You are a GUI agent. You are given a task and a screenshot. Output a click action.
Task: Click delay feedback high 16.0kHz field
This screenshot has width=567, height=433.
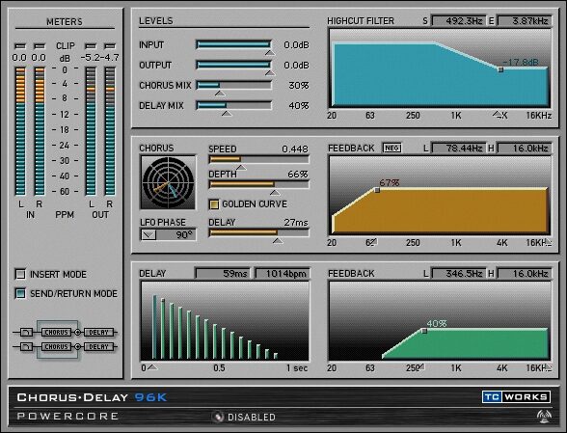coord(524,274)
